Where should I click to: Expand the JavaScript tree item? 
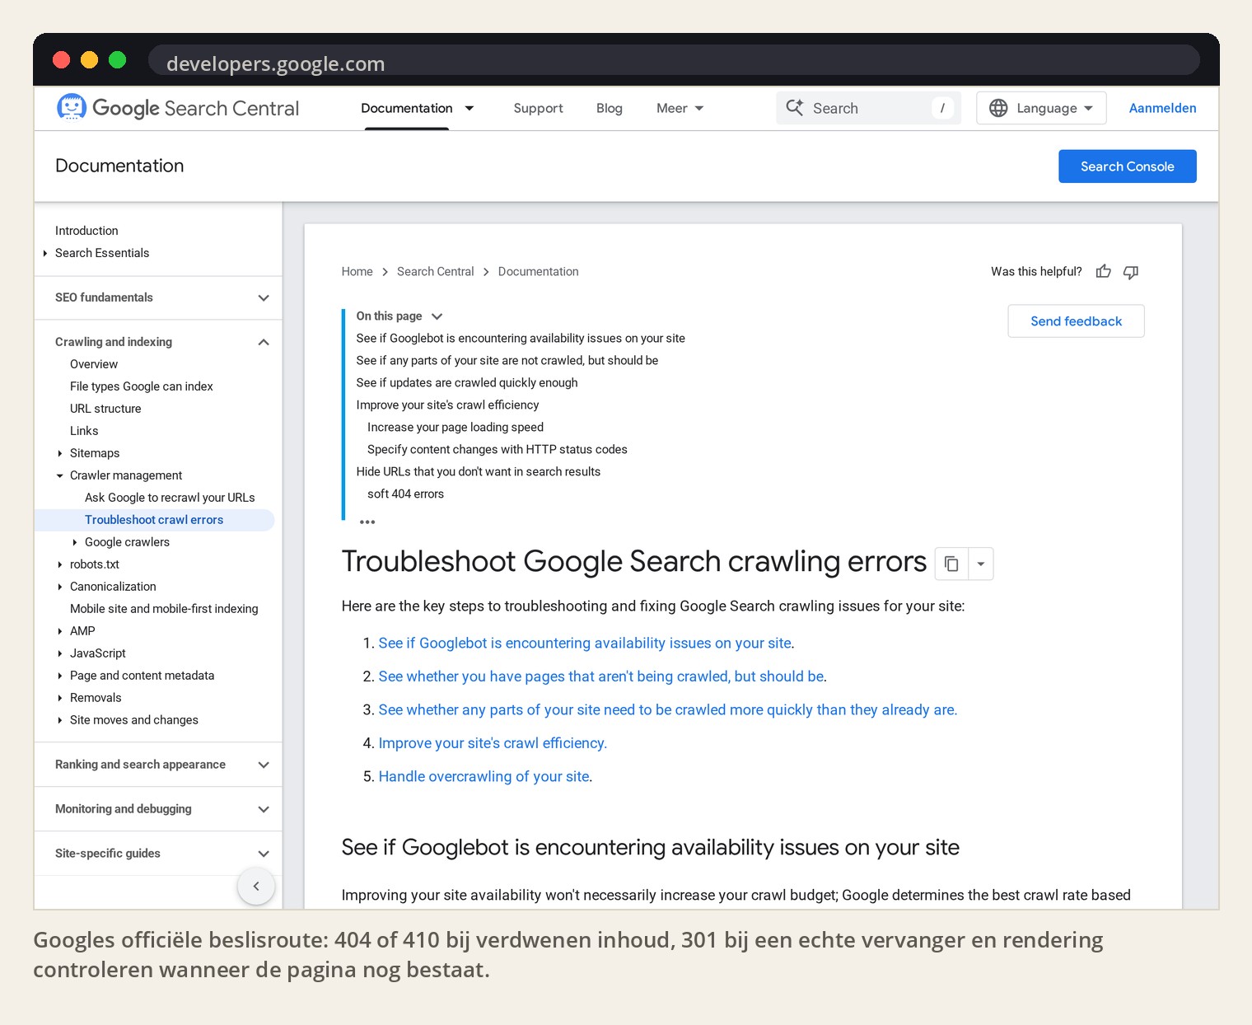point(60,653)
